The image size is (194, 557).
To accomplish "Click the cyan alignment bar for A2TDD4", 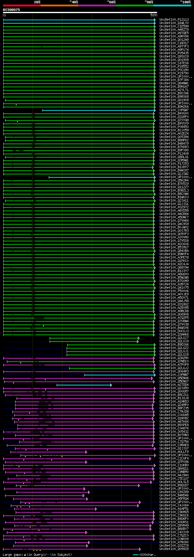I will tap(84, 385).
